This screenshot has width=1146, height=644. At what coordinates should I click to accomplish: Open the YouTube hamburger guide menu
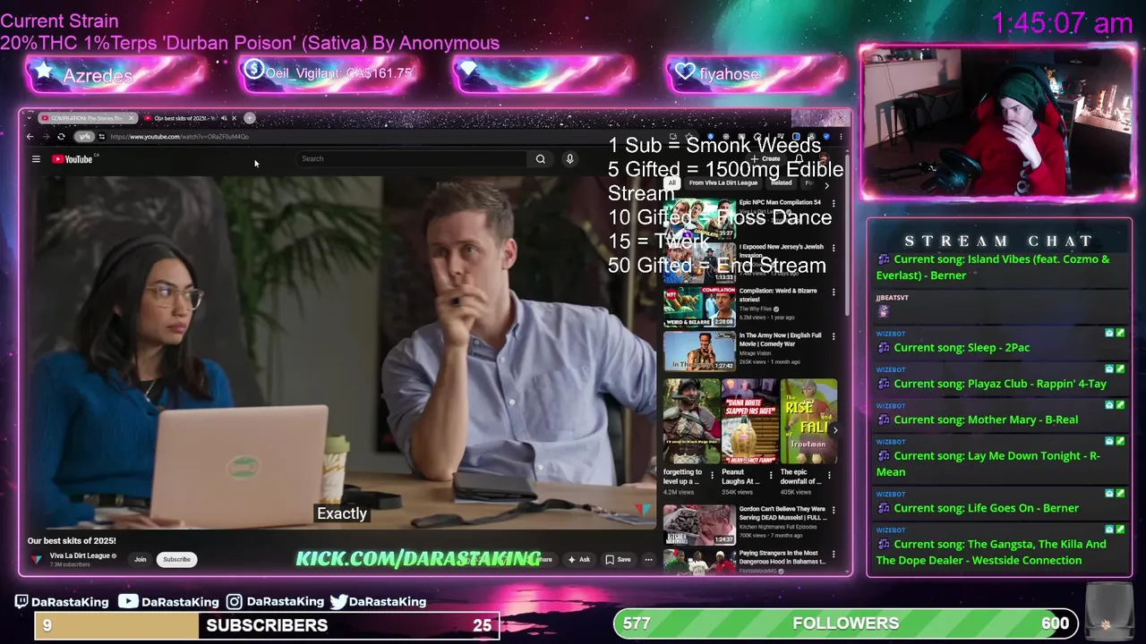pyautogui.click(x=36, y=159)
